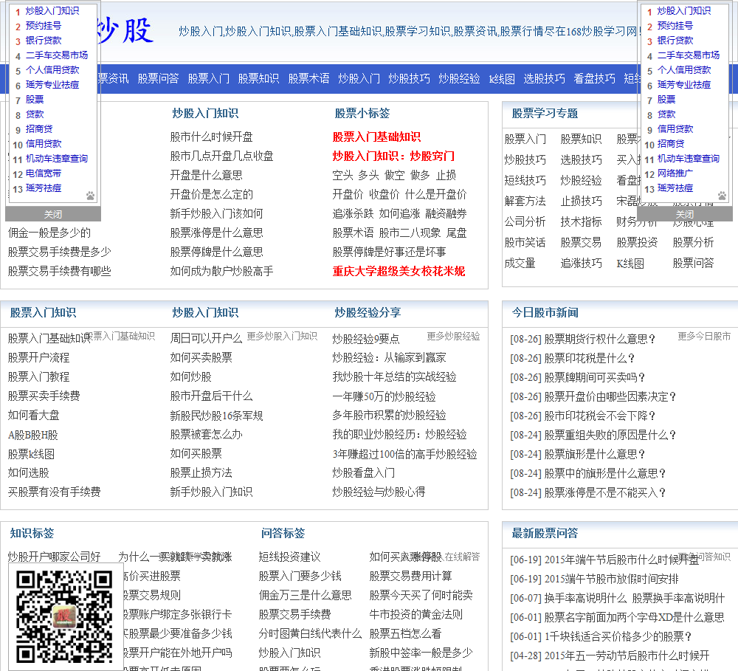Close the left floating ad with 关闭
This screenshot has width=738, height=671.
(52, 214)
